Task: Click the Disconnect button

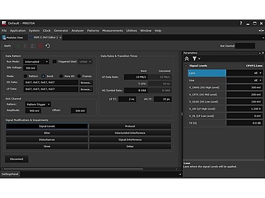Action: click(16, 159)
